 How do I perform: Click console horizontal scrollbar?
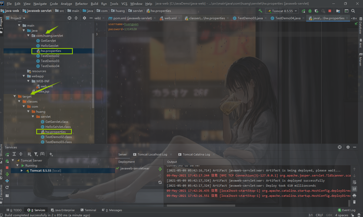point(201,205)
